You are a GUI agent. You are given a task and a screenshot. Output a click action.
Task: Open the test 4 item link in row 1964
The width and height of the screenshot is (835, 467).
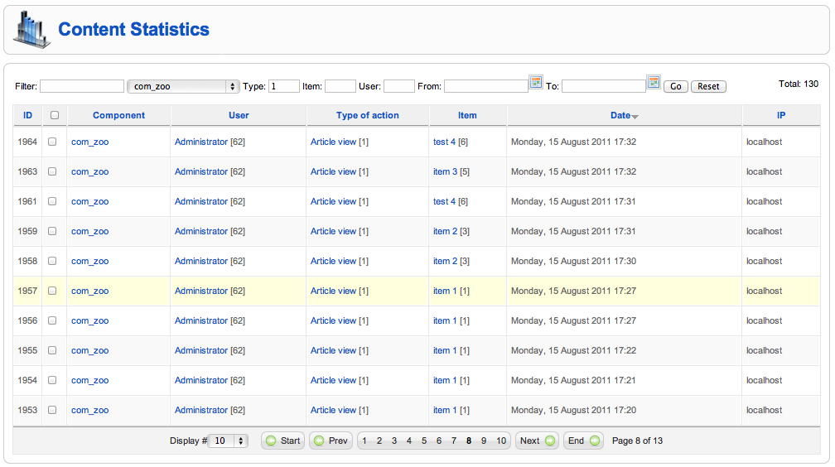[444, 142]
